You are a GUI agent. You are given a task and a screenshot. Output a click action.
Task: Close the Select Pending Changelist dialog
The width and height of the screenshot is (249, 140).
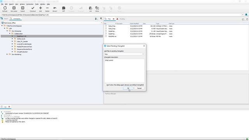coord(144,46)
